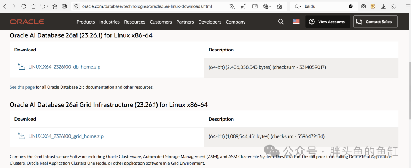This screenshot has width=411, height=168.
Task: Open the downloads arrow icon
Action: coord(383,6)
